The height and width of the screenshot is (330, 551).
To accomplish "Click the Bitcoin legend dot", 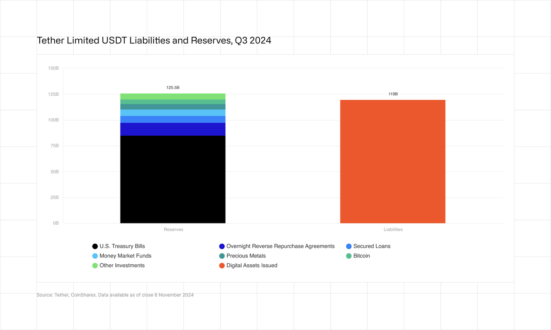I will point(349,256).
